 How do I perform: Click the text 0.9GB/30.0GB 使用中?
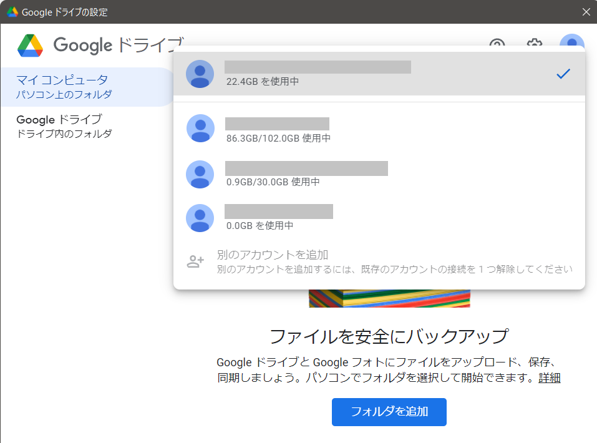click(x=273, y=182)
